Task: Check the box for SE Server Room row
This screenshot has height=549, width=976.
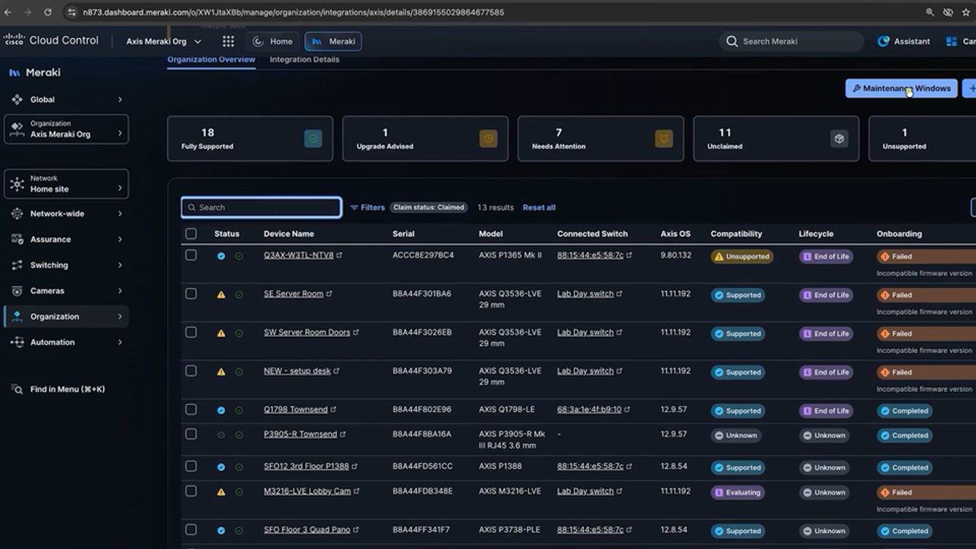Action: point(191,294)
